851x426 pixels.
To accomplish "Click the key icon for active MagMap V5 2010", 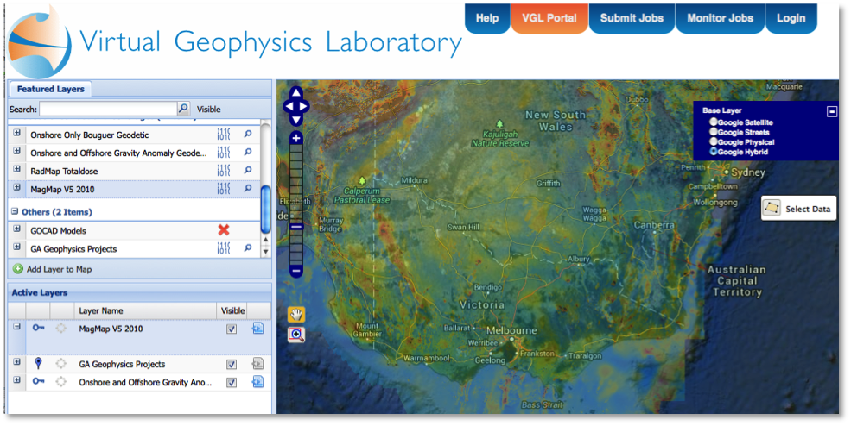I will [x=38, y=328].
